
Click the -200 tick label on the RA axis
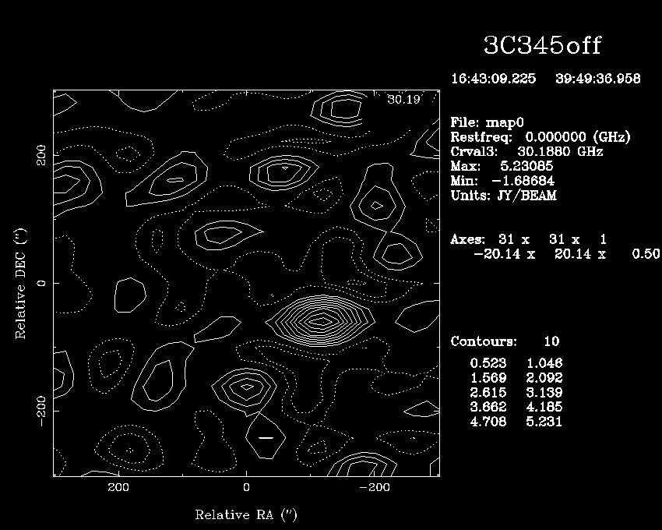[x=375, y=487]
